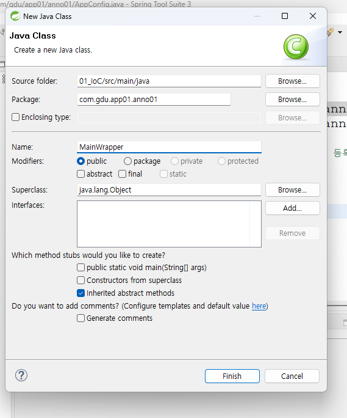Click the green Java class C icon
Screen dimensions: 347x418
(x=296, y=46)
